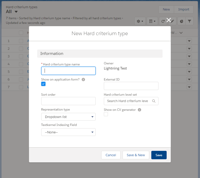Click the Save & New button
This screenshot has width=200, height=178.
click(136, 155)
